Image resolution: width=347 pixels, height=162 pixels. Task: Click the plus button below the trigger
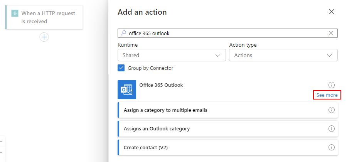[44, 37]
